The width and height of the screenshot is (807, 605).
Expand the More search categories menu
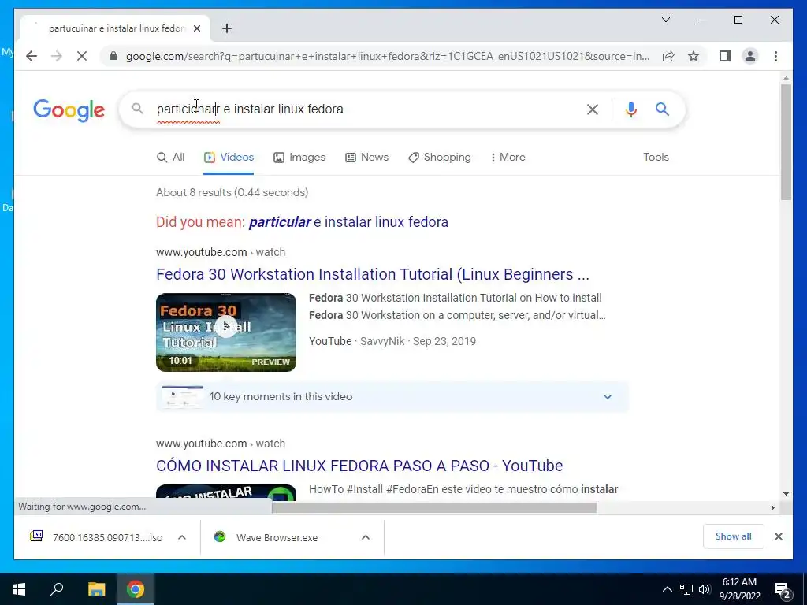[508, 158]
